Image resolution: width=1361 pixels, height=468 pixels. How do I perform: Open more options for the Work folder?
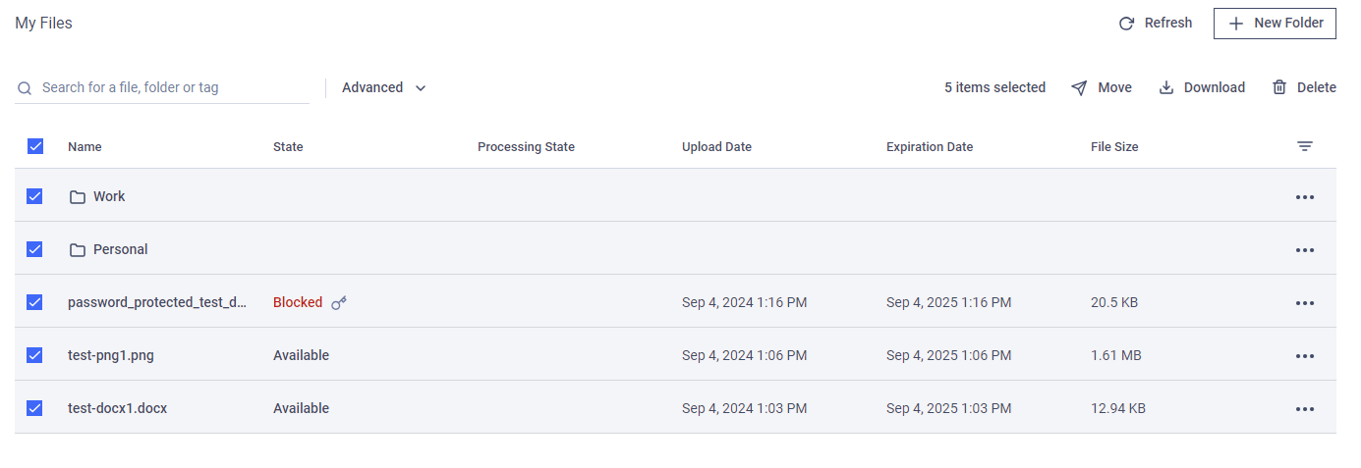pyautogui.click(x=1305, y=197)
